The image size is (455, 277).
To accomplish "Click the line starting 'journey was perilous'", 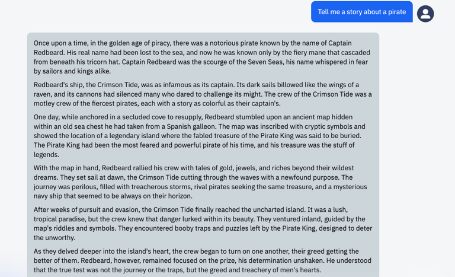I will [200, 187].
